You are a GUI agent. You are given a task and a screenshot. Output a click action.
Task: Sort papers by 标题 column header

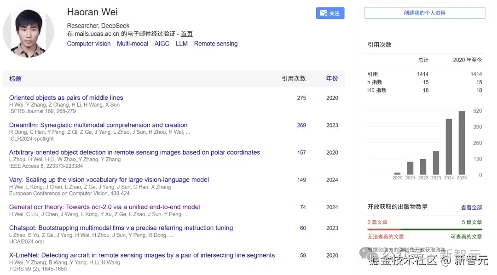click(x=15, y=79)
